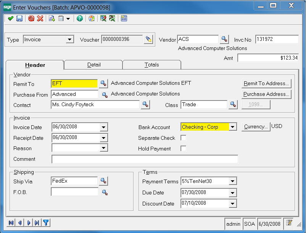Screen dimensions: 306x233
Task: Open Help using the question mark icon
Action: 80,18
